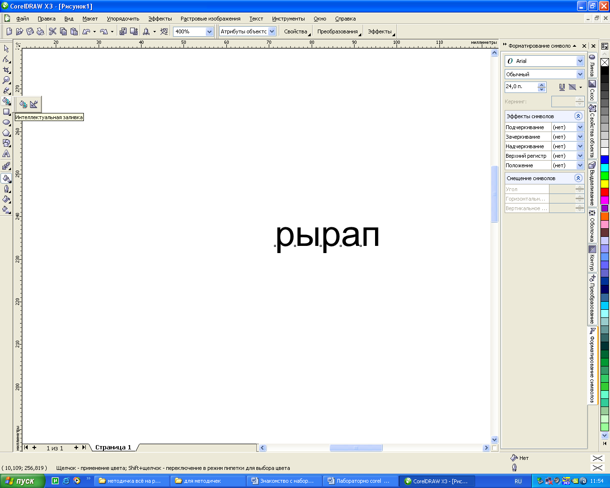Switch to the Контур docker tab
610x488 pixels.
coord(592,258)
